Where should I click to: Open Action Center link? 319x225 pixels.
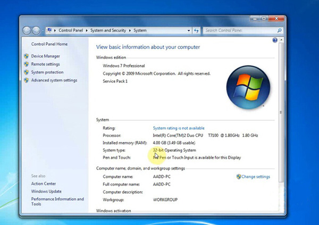click(x=44, y=184)
